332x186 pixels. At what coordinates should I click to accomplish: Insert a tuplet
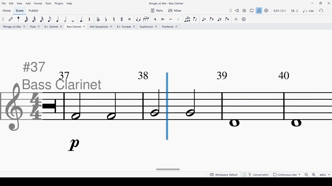pos(187,19)
